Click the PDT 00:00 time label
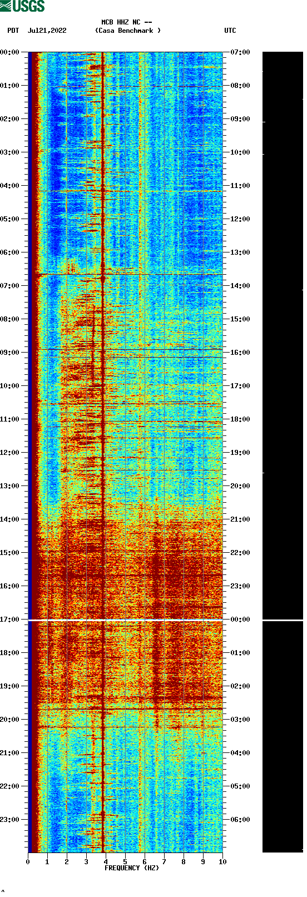The image size is (307, 897). tap(10, 52)
